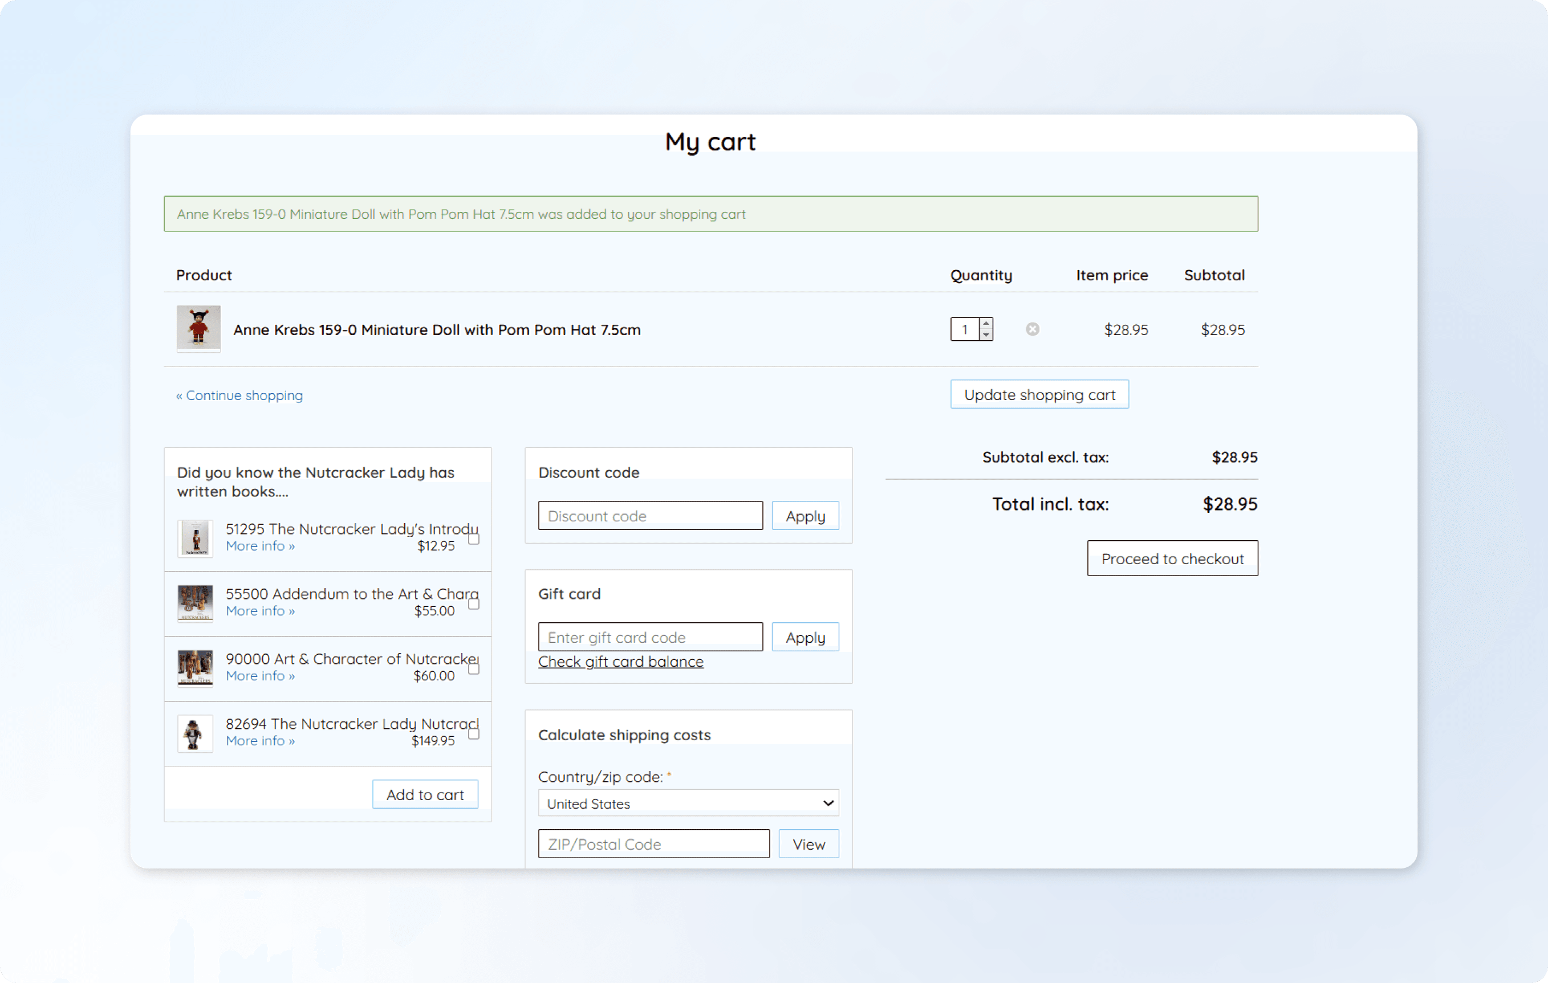Click the 51295 Nutcracker Lady's book thumbnail

(195, 538)
